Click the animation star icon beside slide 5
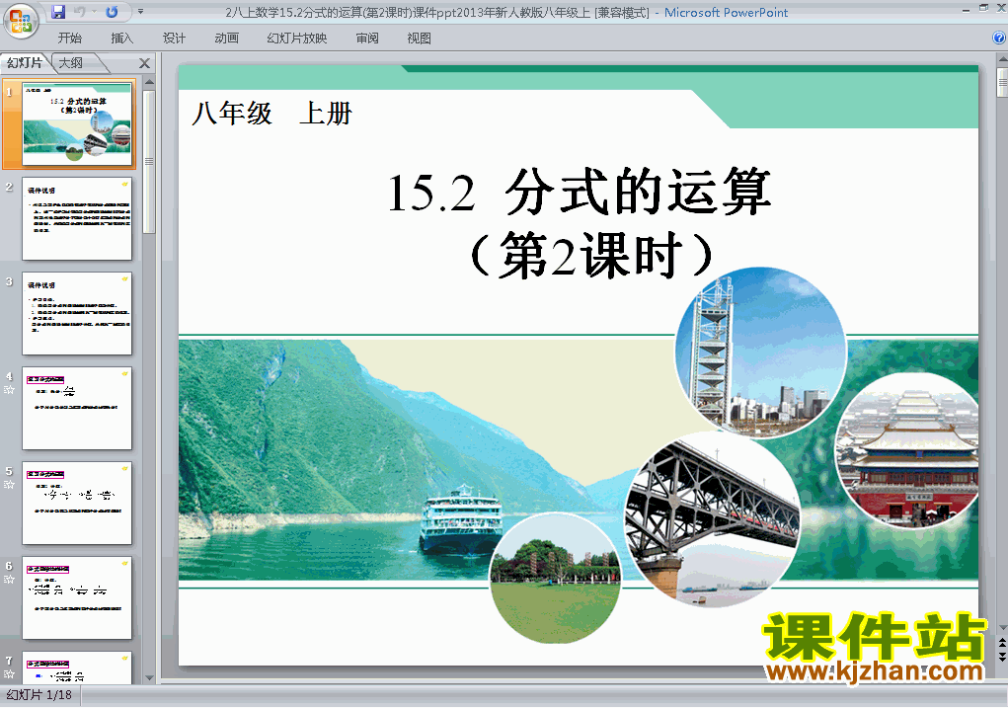The image size is (1008, 708). point(9,484)
